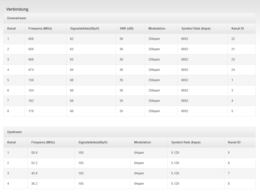Screen dimensions: 260x195
Task: Click signal strength value 62
Action: [x=72, y=39]
